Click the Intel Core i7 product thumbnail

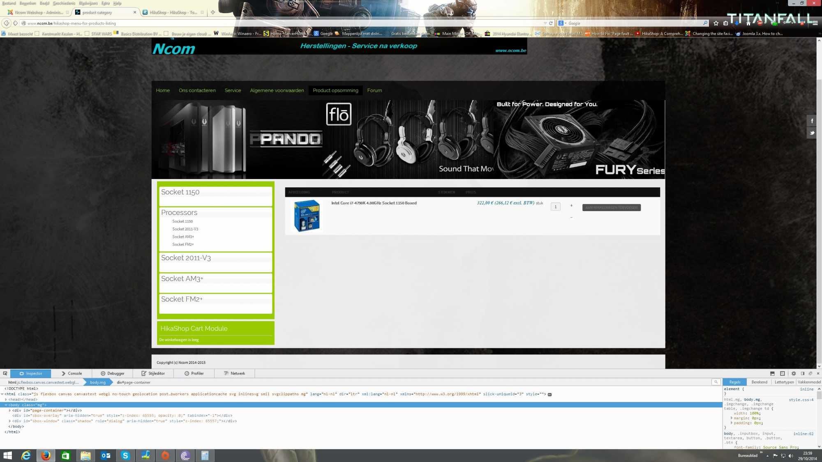coord(307,216)
